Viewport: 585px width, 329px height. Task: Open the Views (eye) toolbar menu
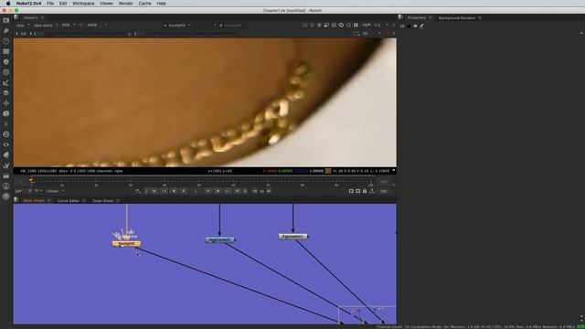click(x=6, y=144)
